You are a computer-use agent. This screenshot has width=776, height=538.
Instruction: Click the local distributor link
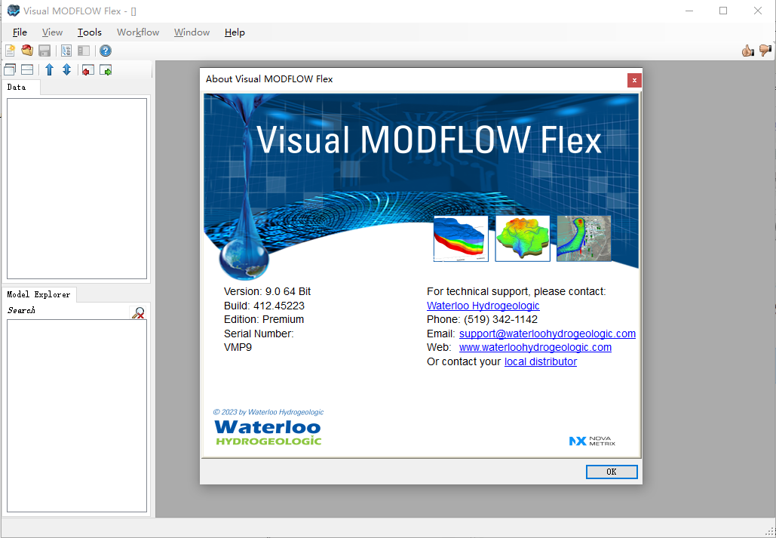(541, 361)
